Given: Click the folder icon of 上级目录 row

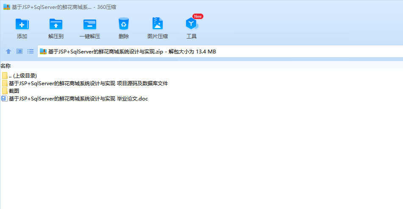Looking at the screenshot, I should point(5,75).
